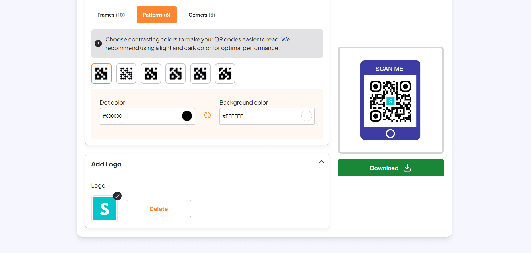
Task: Select the first square dot pattern
Action: (101, 73)
